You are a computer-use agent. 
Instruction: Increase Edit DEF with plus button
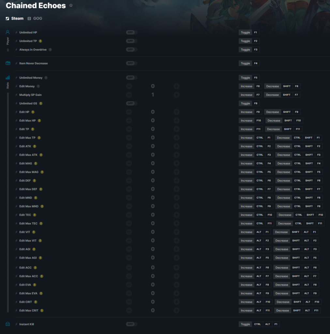176,180
